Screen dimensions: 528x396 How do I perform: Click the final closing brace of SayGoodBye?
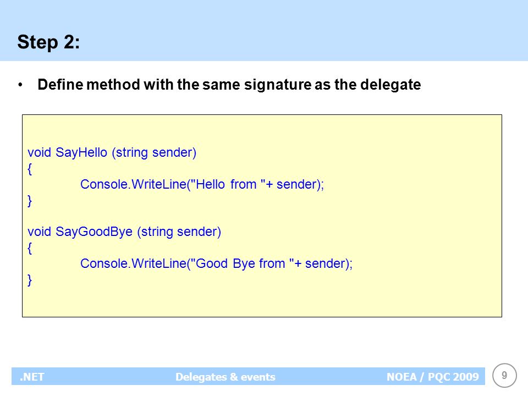(x=30, y=280)
